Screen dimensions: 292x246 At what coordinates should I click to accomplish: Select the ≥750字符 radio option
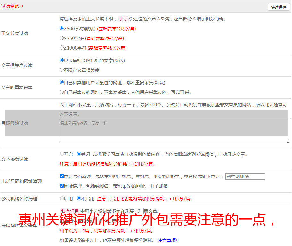coord(62,38)
